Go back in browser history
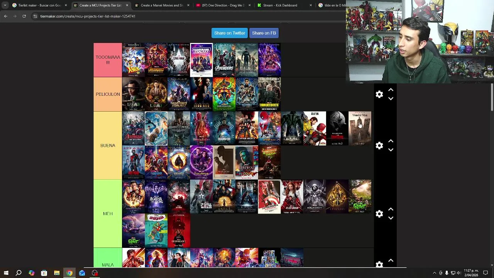 [x=5, y=16]
